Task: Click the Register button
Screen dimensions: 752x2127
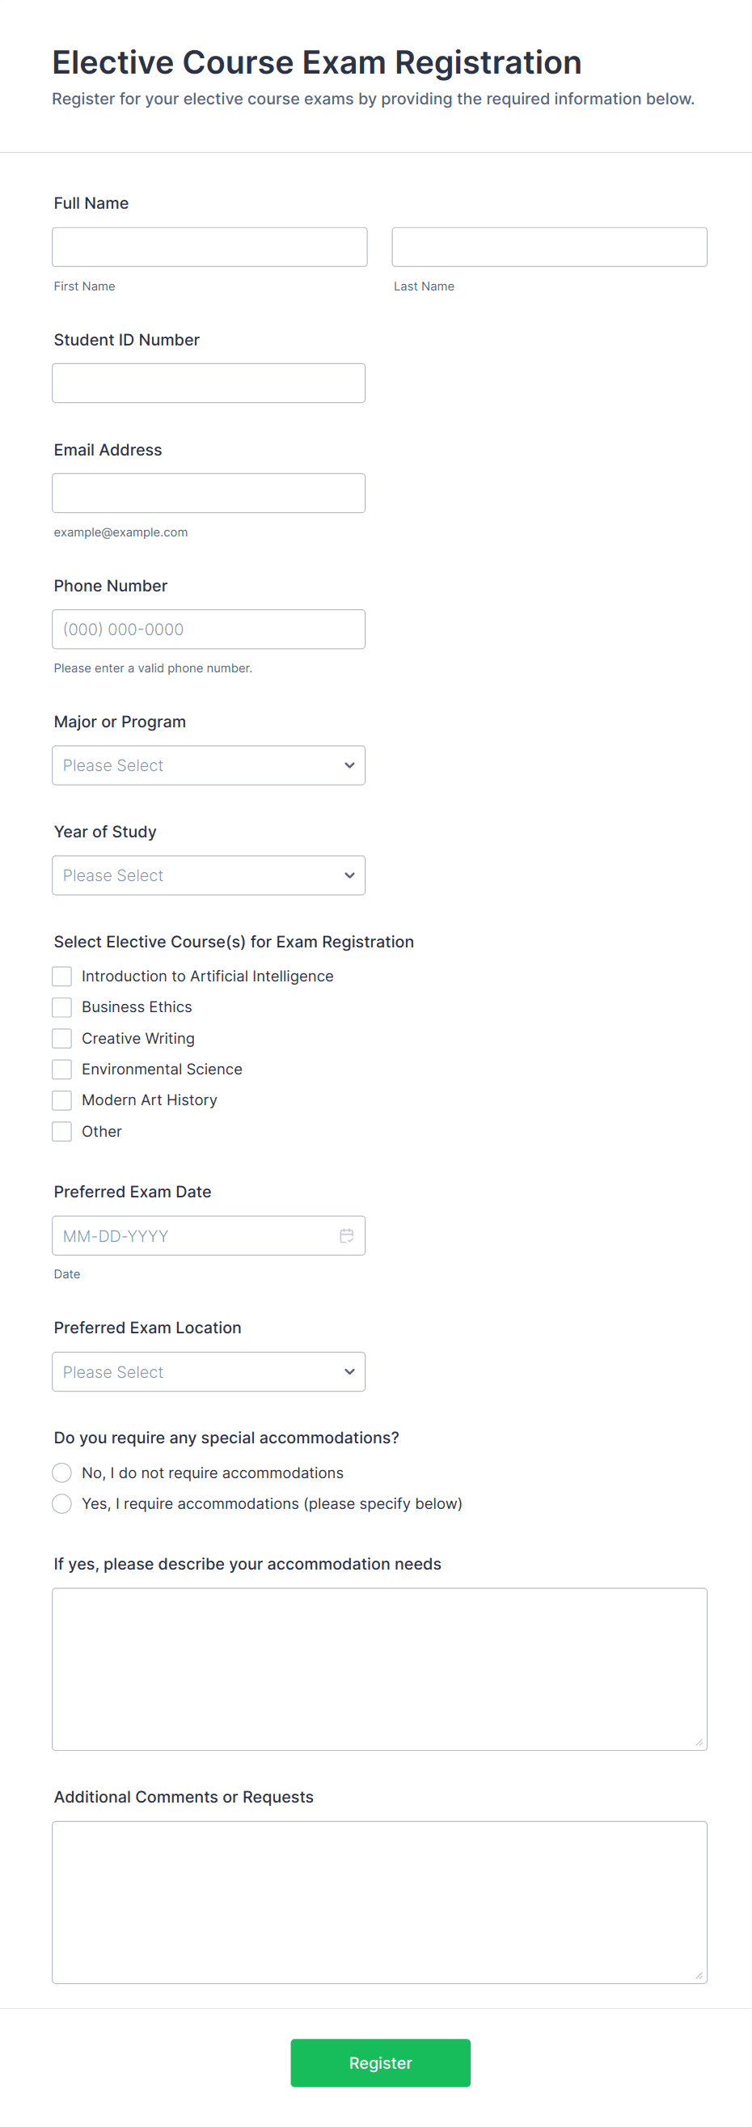Action: point(381,2062)
